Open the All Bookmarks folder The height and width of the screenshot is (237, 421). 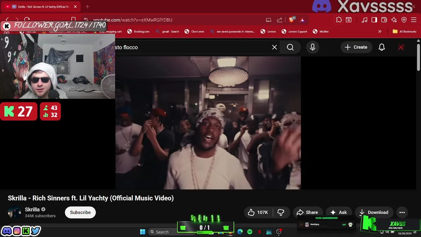click(405, 32)
